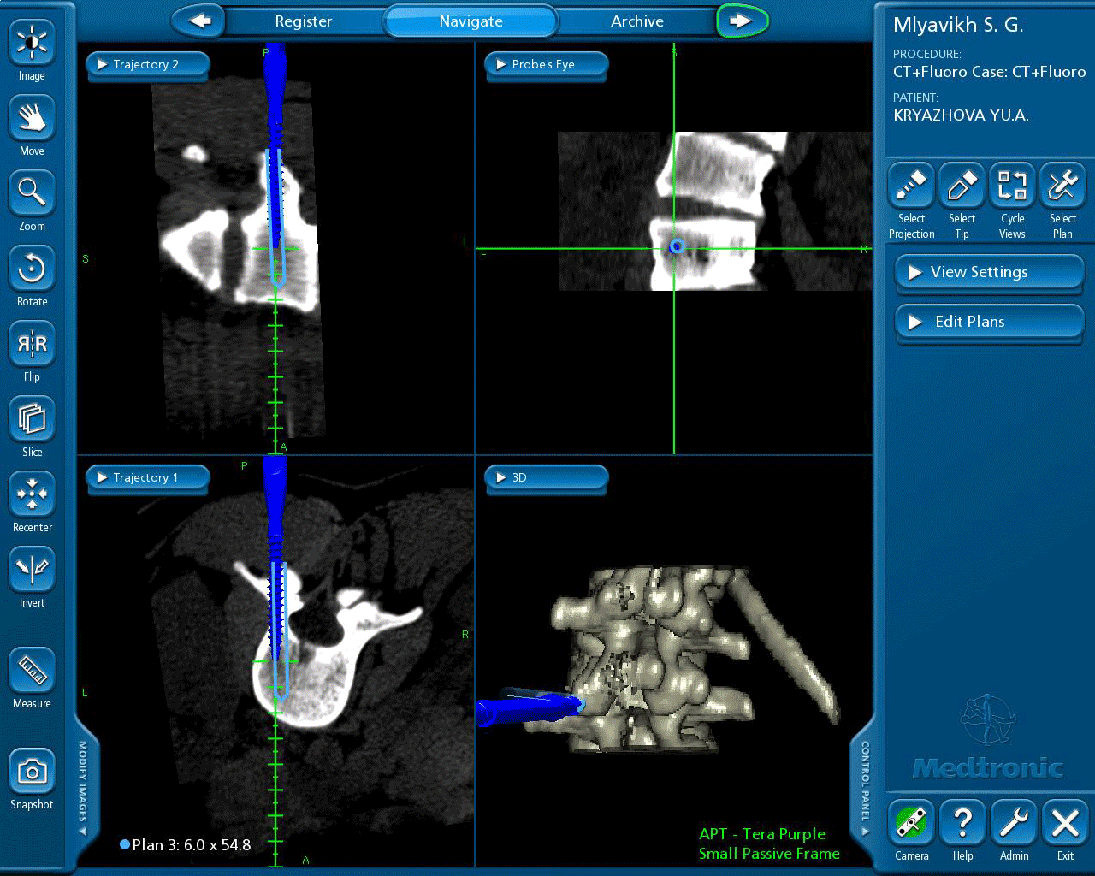The image size is (1095, 876).
Task: Click the Probe's Eye crosshair target circle
Action: tap(677, 246)
